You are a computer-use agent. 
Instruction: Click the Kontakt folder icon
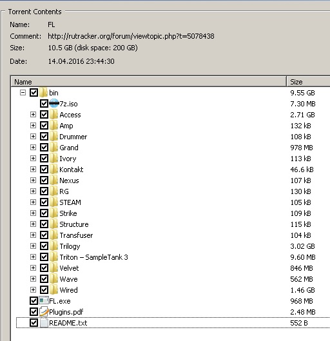point(53,169)
